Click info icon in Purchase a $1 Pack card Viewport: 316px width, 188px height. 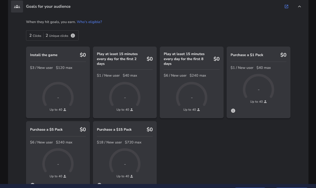tap(233, 111)
